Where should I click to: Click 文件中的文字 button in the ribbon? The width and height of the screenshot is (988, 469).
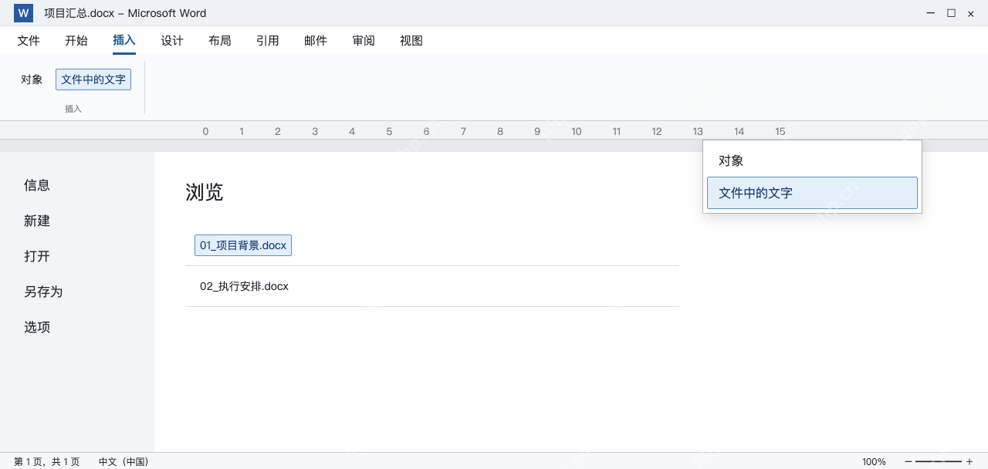pos(93,79)
